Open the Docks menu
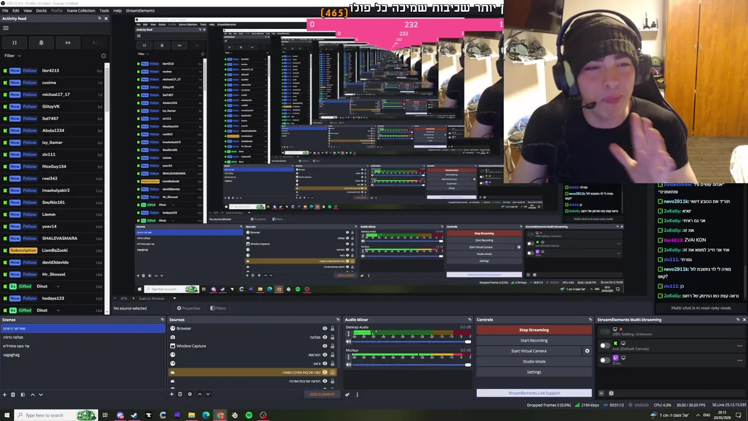 point(41,11)
